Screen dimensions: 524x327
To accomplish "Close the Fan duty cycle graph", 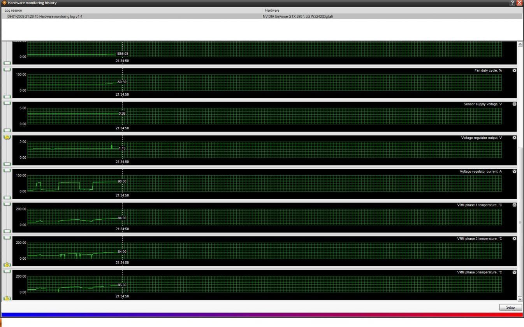I will coord(514,70).
